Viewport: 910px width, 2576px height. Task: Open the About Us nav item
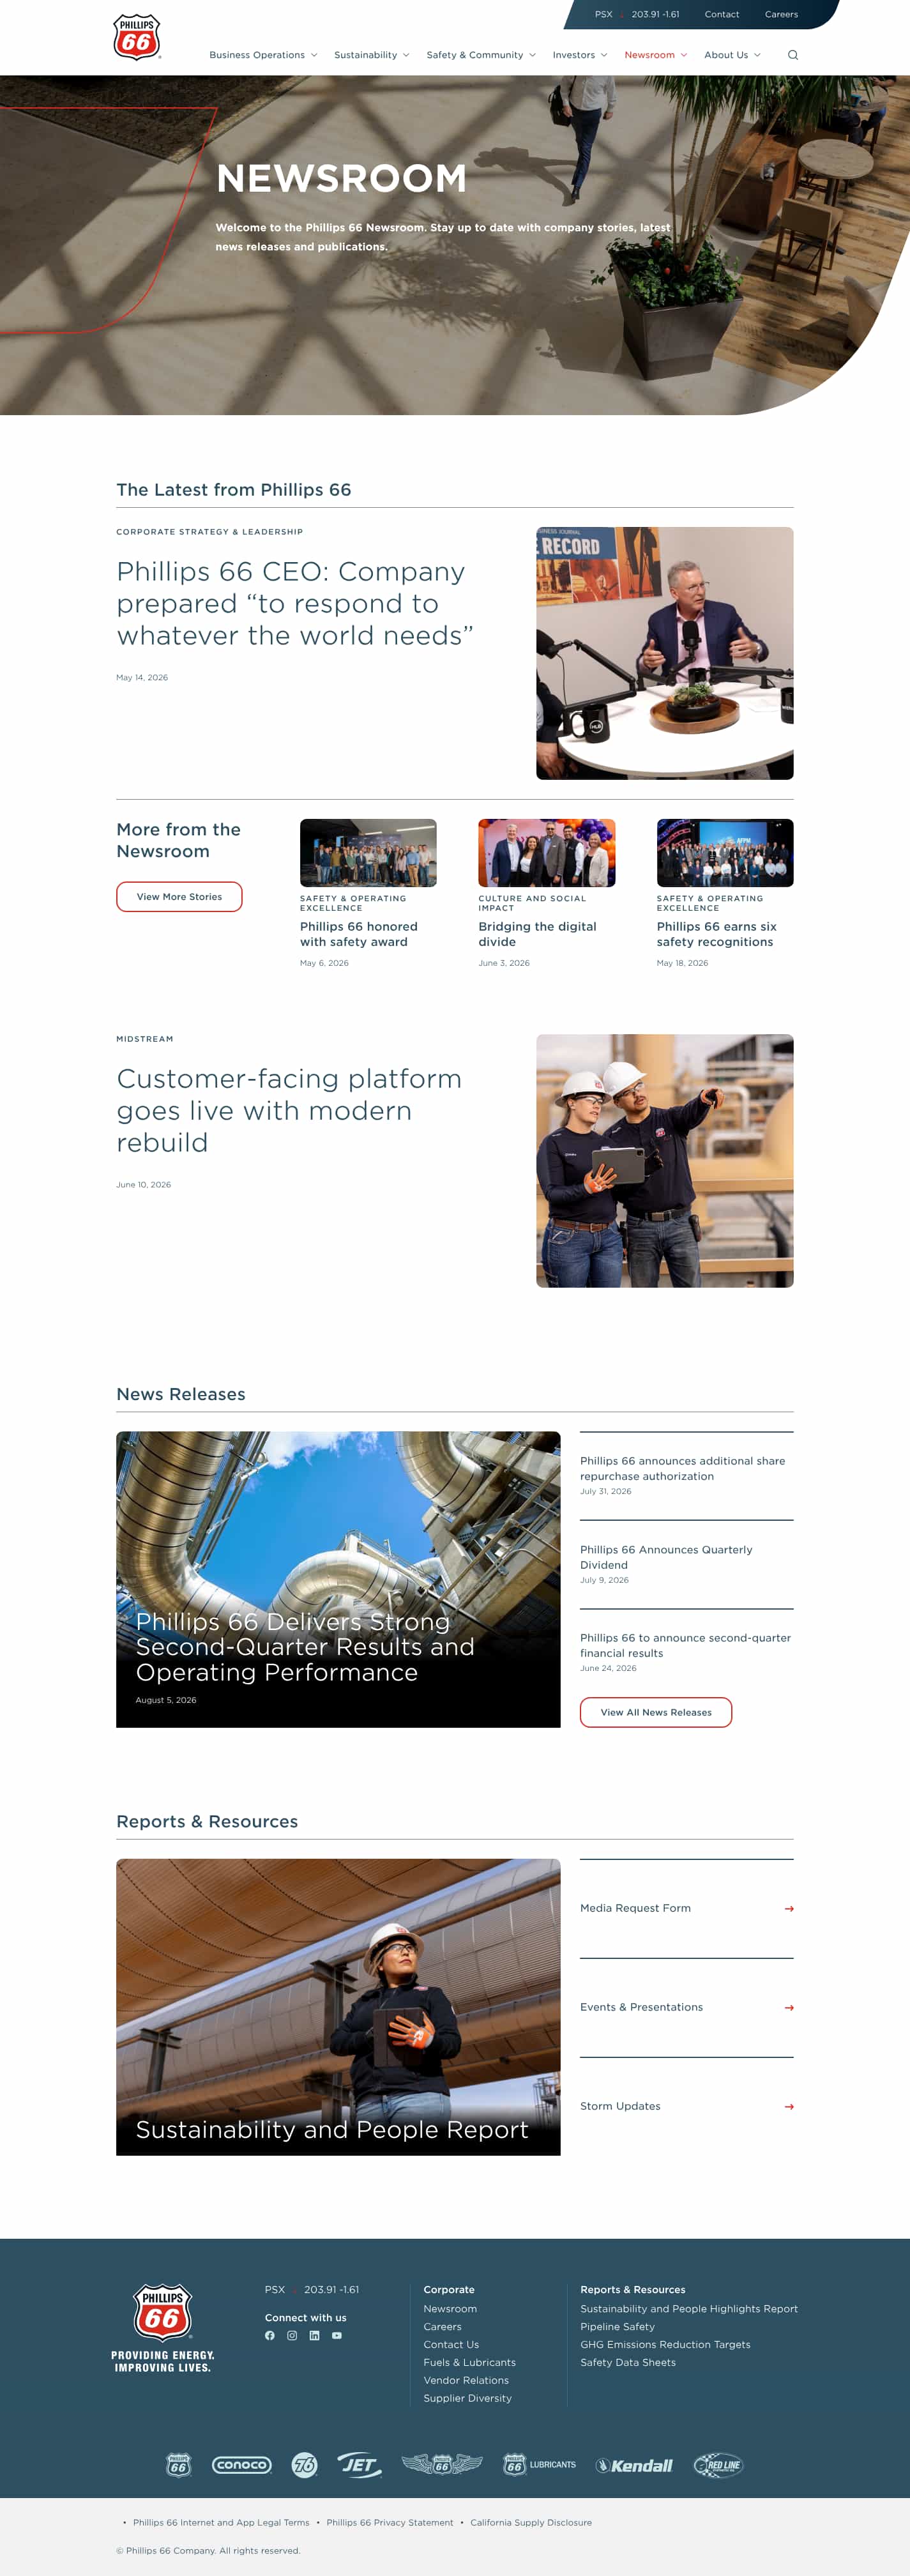point(726,55)
